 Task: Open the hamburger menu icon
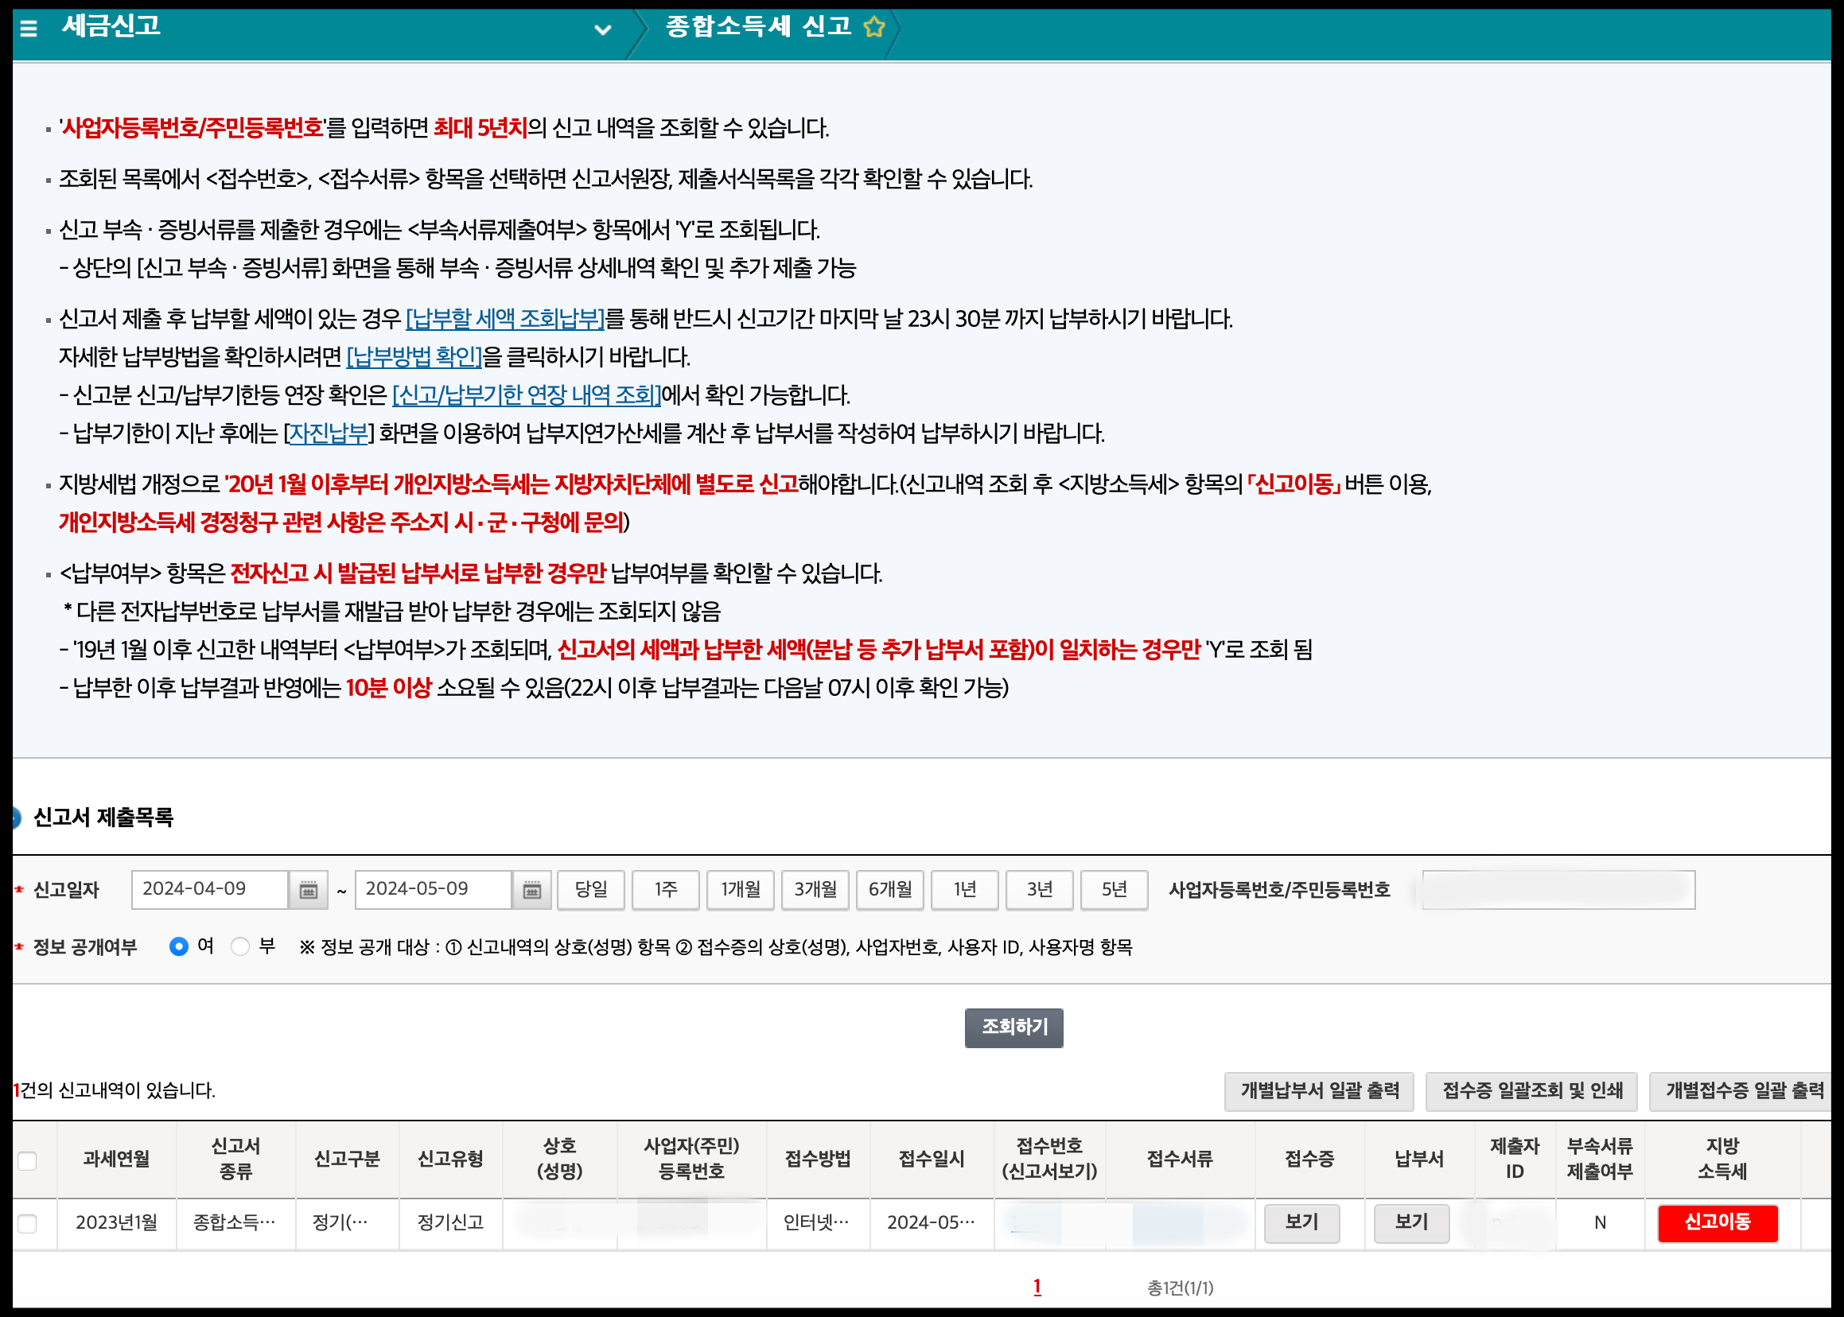(29, 29)
